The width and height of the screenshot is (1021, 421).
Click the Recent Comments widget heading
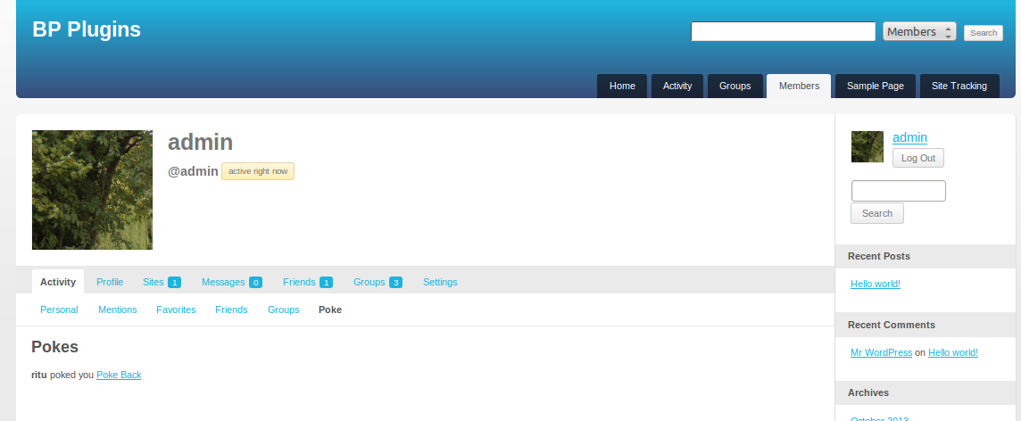[x=892, y=325]
